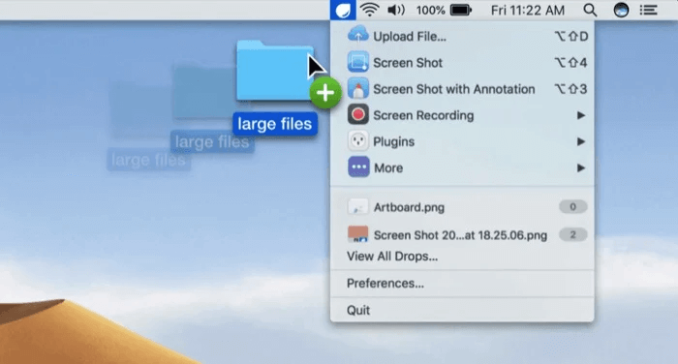678x364 pixels.
Task: Click the battery status icon
Action: point(460,10)
